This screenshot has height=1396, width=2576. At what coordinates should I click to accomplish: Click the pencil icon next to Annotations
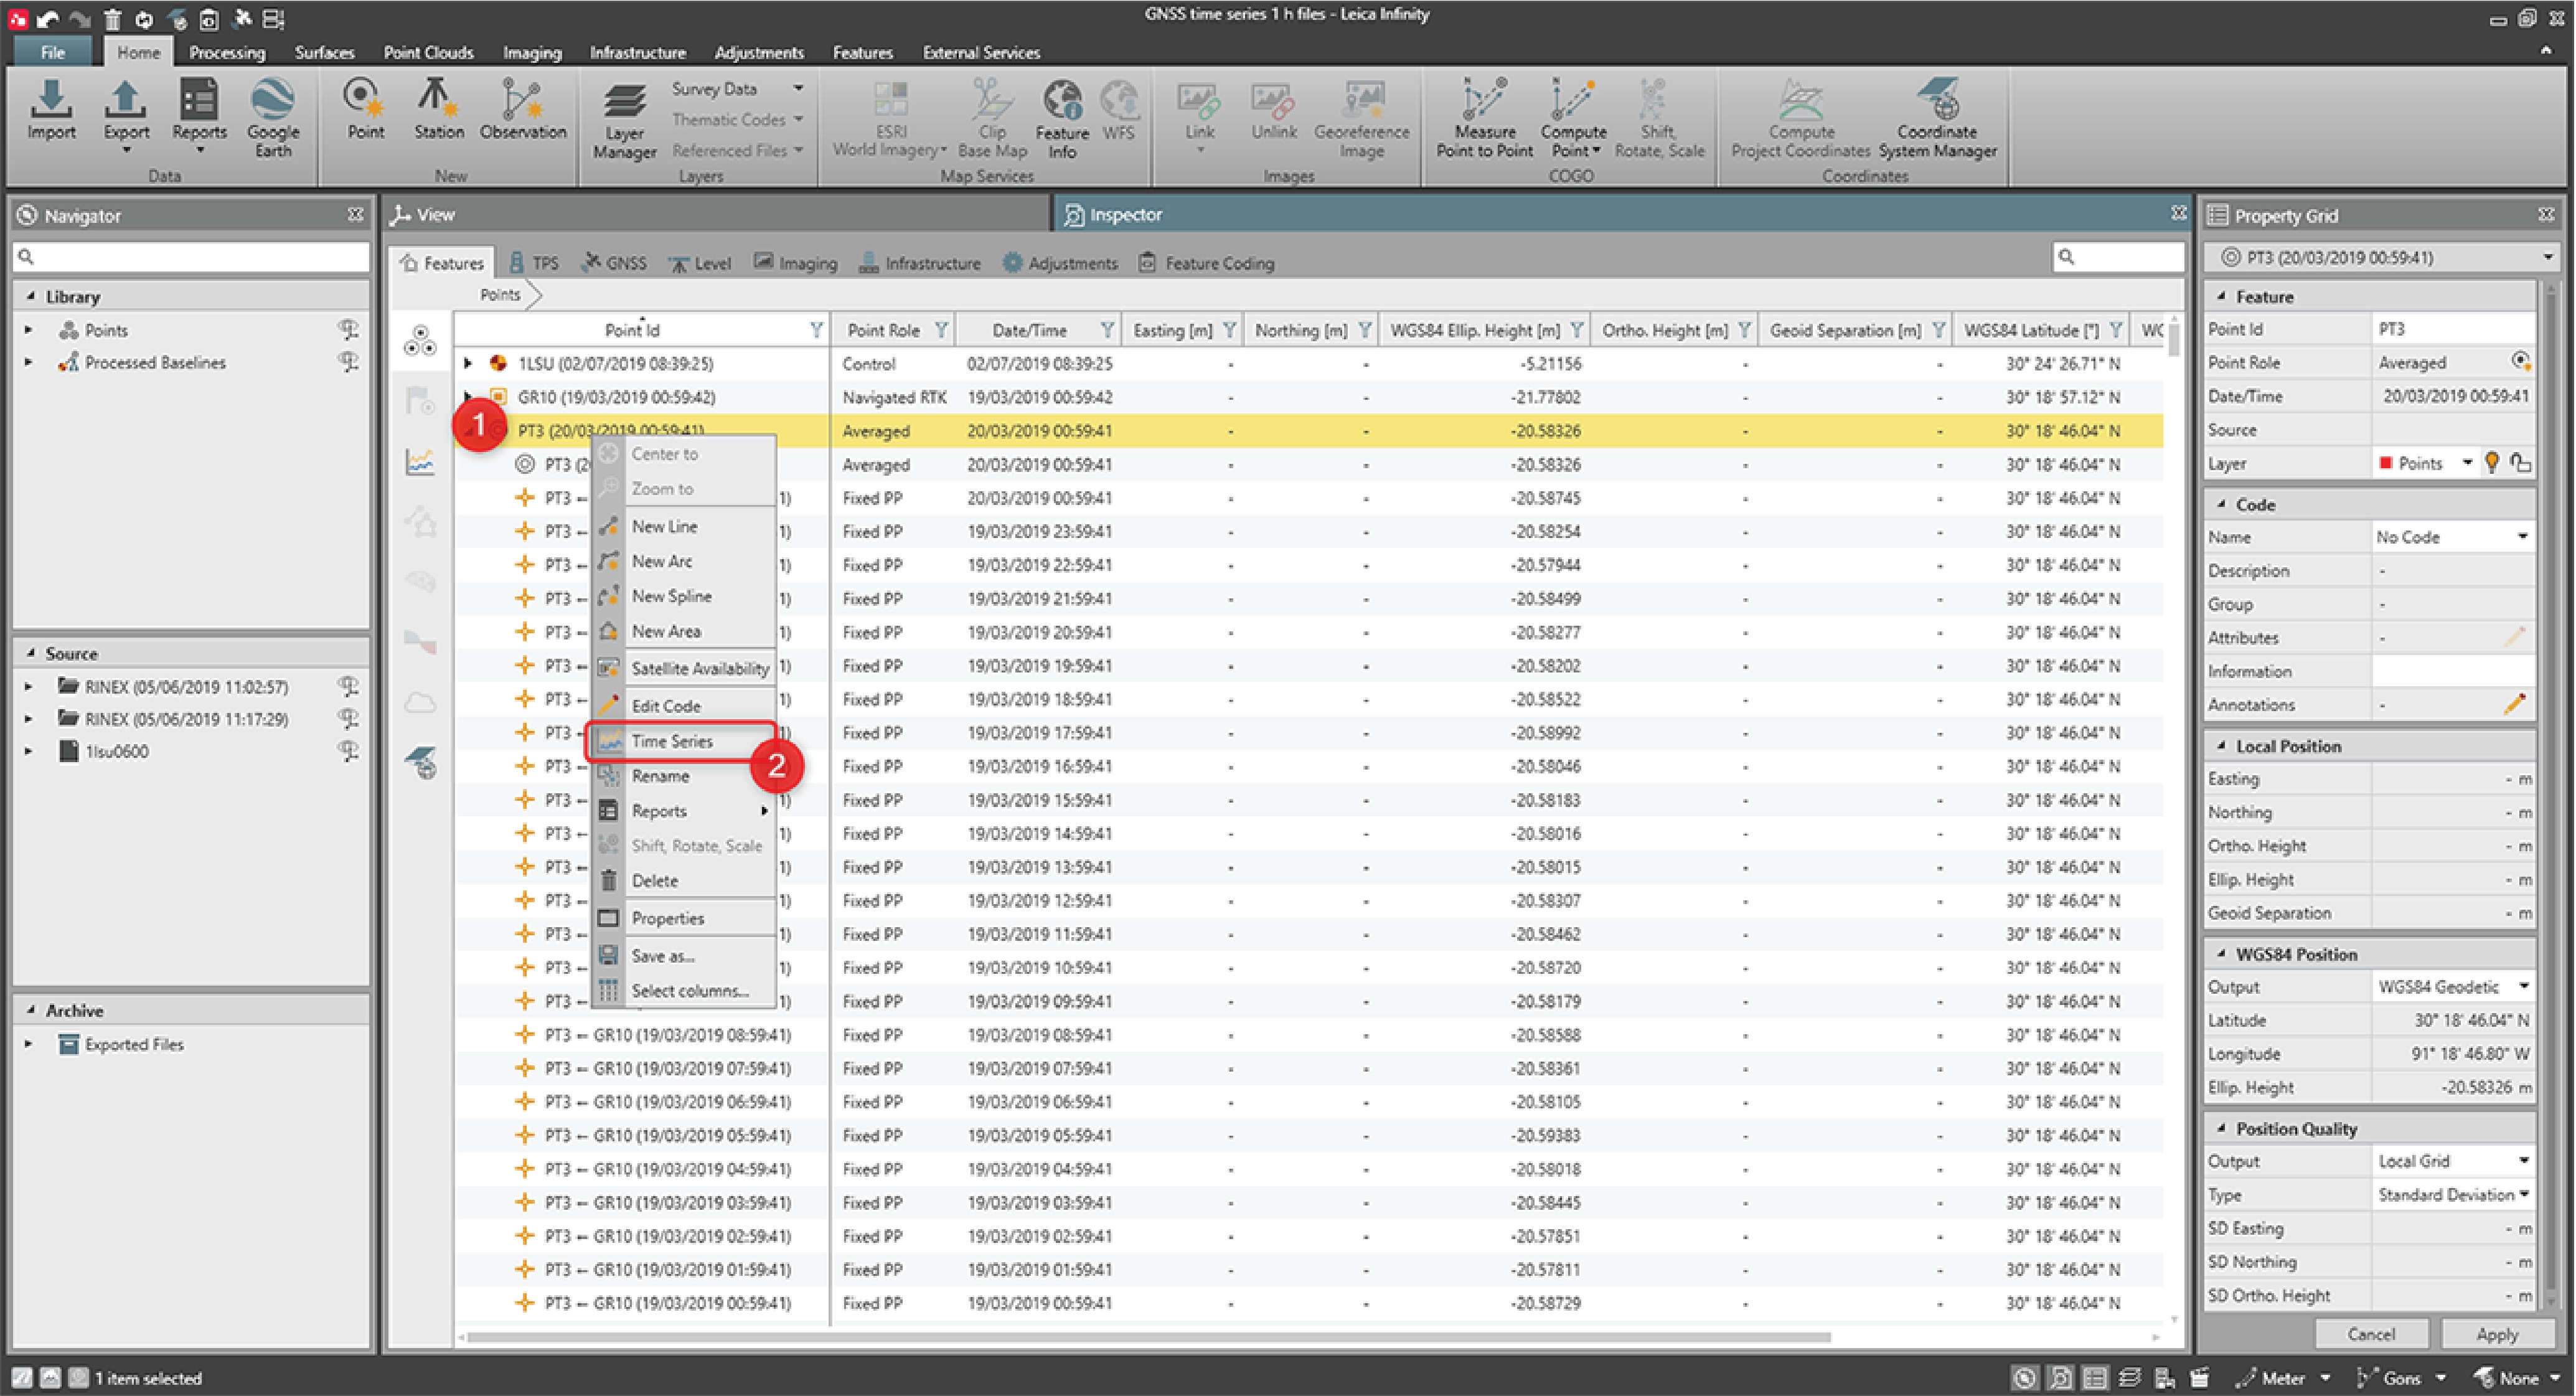point(2514,705)
